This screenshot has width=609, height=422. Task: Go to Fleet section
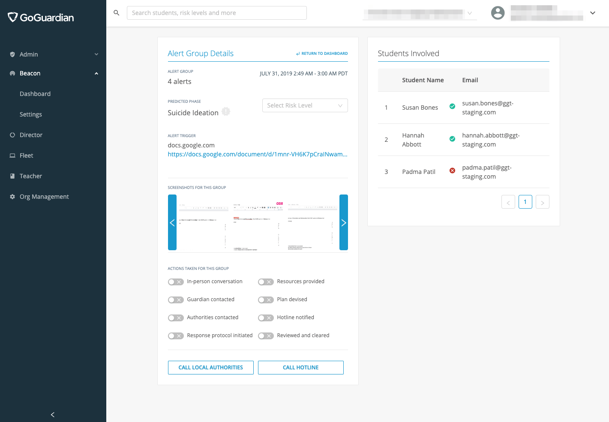coord(26,156)
